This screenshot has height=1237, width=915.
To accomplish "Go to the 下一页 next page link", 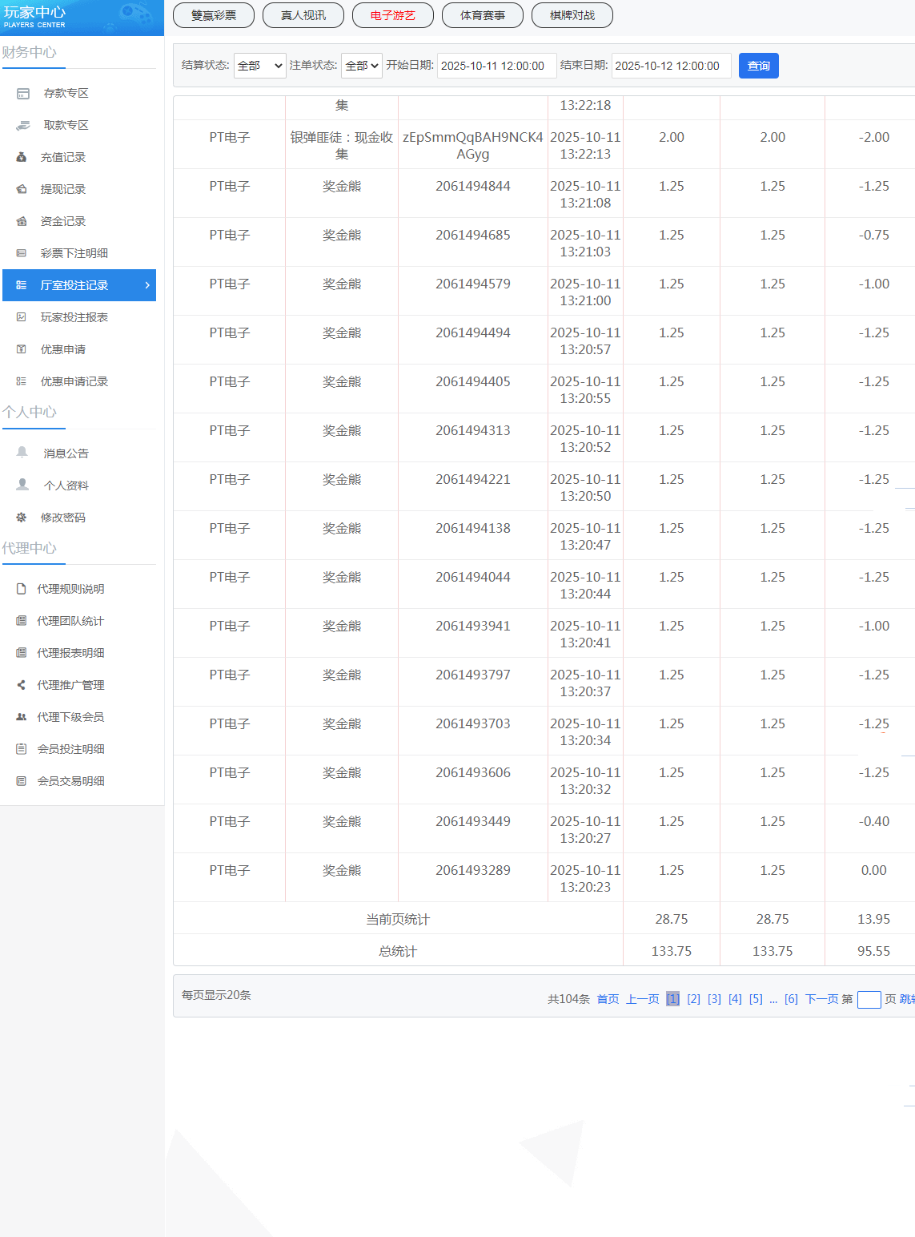I will 821,999.
